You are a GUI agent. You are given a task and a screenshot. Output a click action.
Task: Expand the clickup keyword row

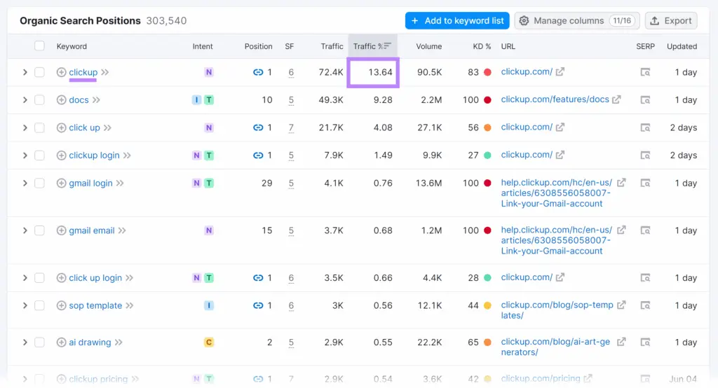click(25, 72)
